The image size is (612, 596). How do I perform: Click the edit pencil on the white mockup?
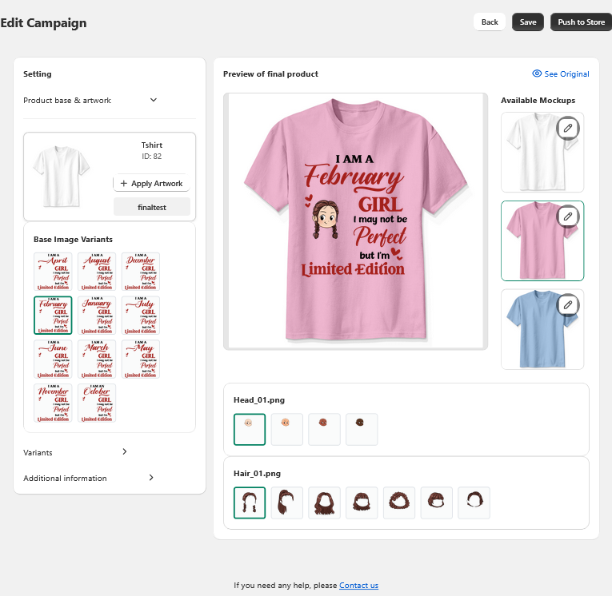coord(568,128)
